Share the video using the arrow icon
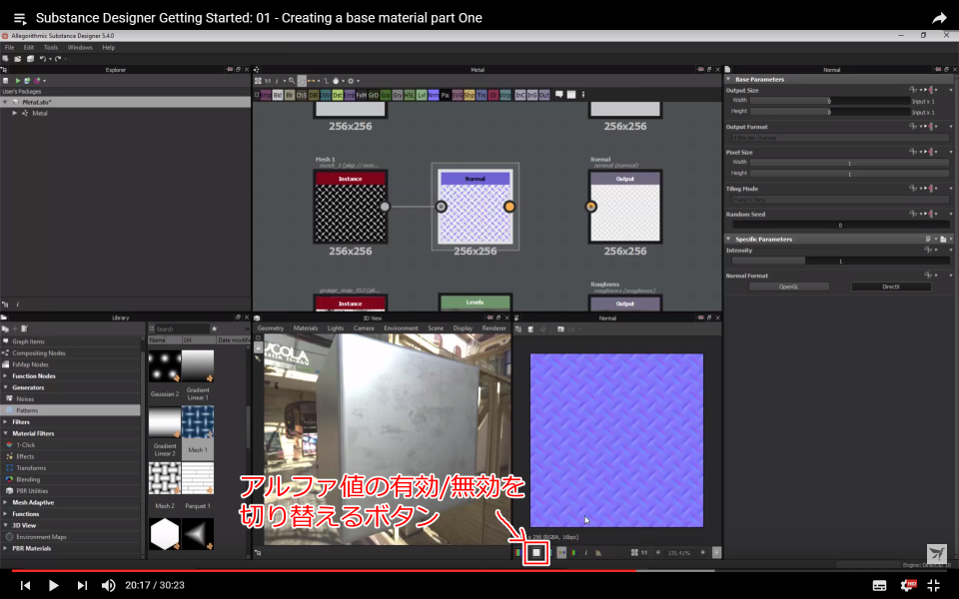The width and height of the screenshot is (959, 599). (939, 18)
